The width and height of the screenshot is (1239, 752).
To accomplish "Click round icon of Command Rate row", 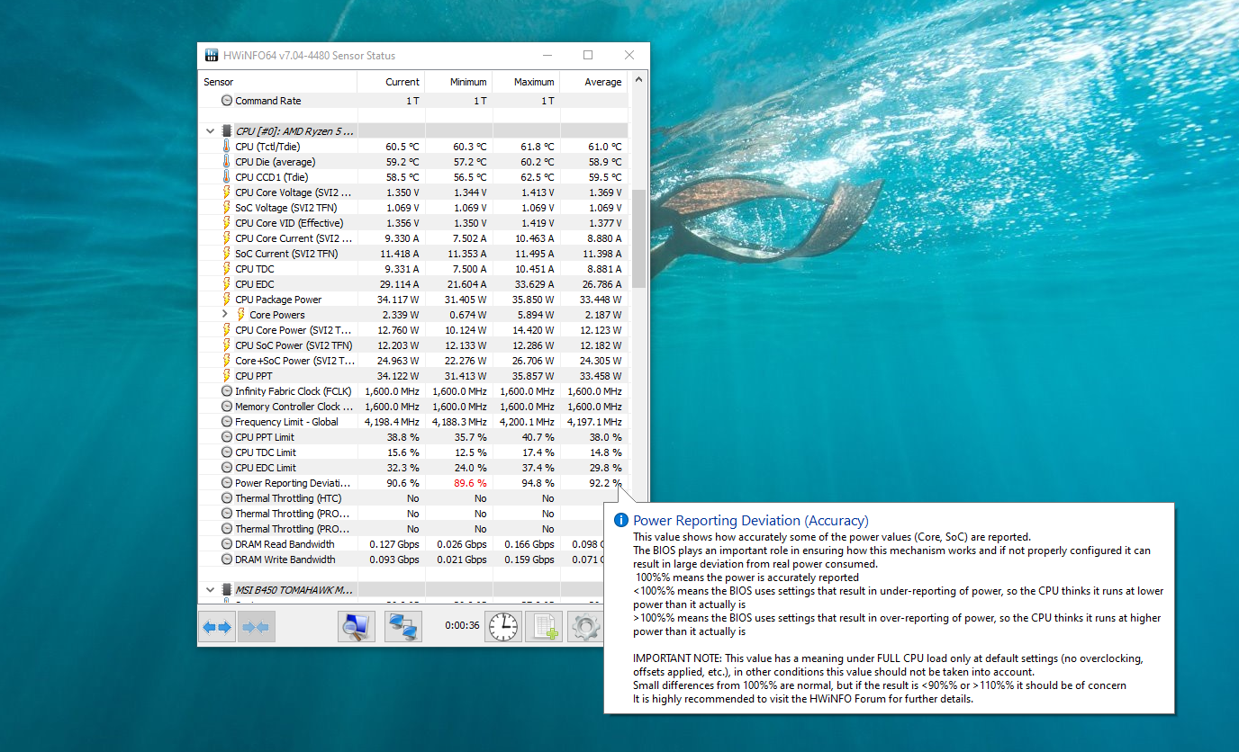I will (x=226, y=101).
